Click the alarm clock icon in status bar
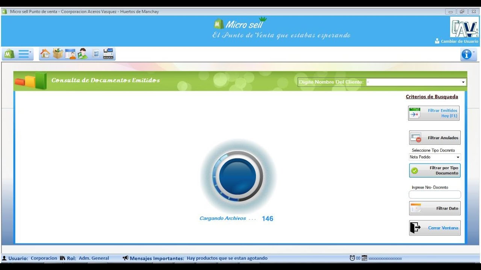This screenshot has width=481, height=270. 352,258
